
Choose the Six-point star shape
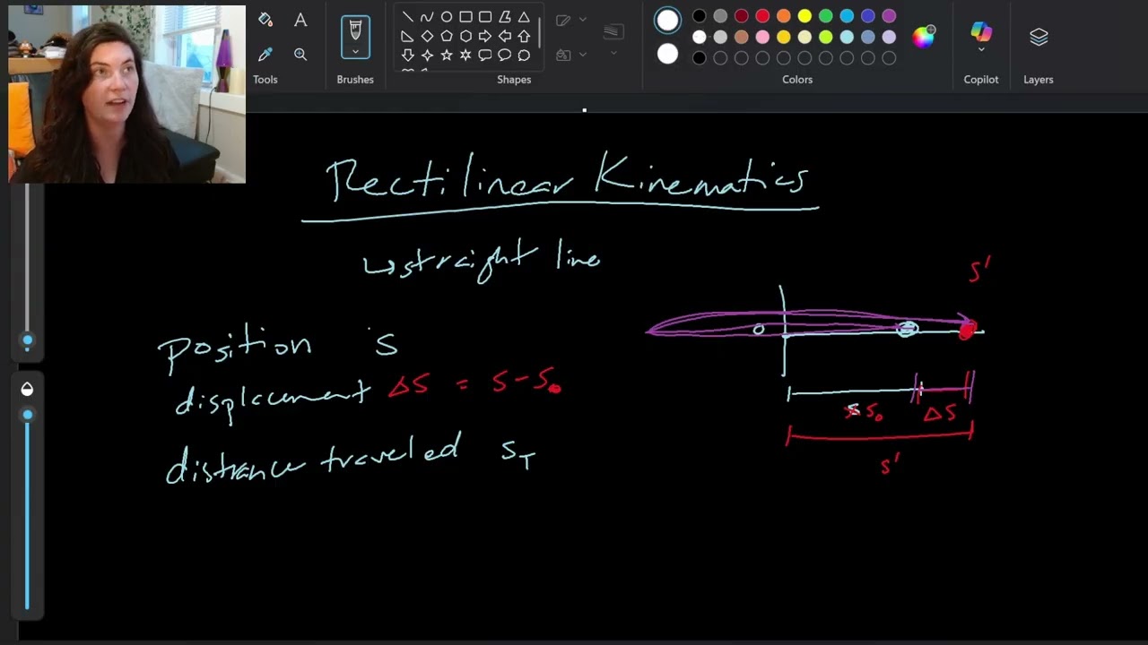(x=465, y=56)
